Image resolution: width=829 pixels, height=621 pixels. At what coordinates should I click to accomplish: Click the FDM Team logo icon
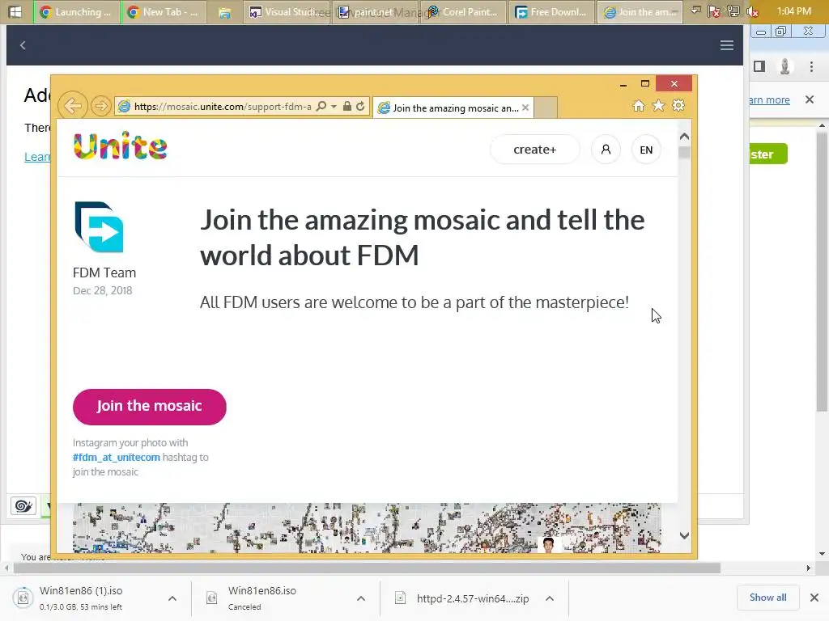[x=100, y=227]
